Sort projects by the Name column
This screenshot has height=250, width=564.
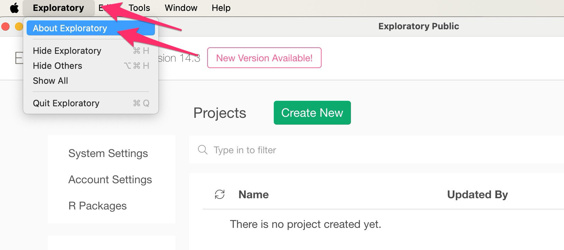pos(253,194)
